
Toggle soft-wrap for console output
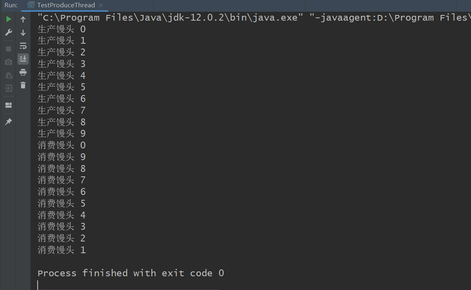[23, 46]
